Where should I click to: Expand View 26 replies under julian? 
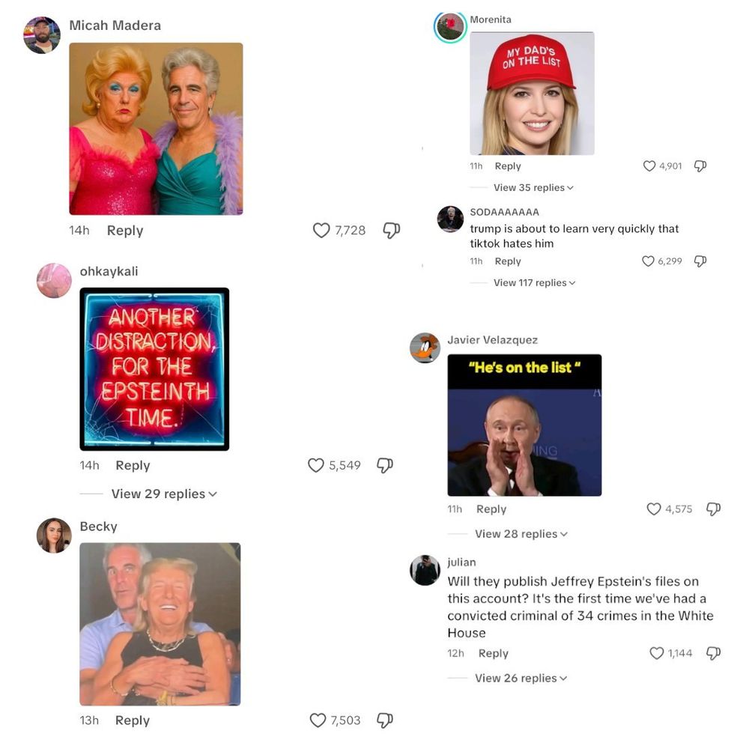521,679
